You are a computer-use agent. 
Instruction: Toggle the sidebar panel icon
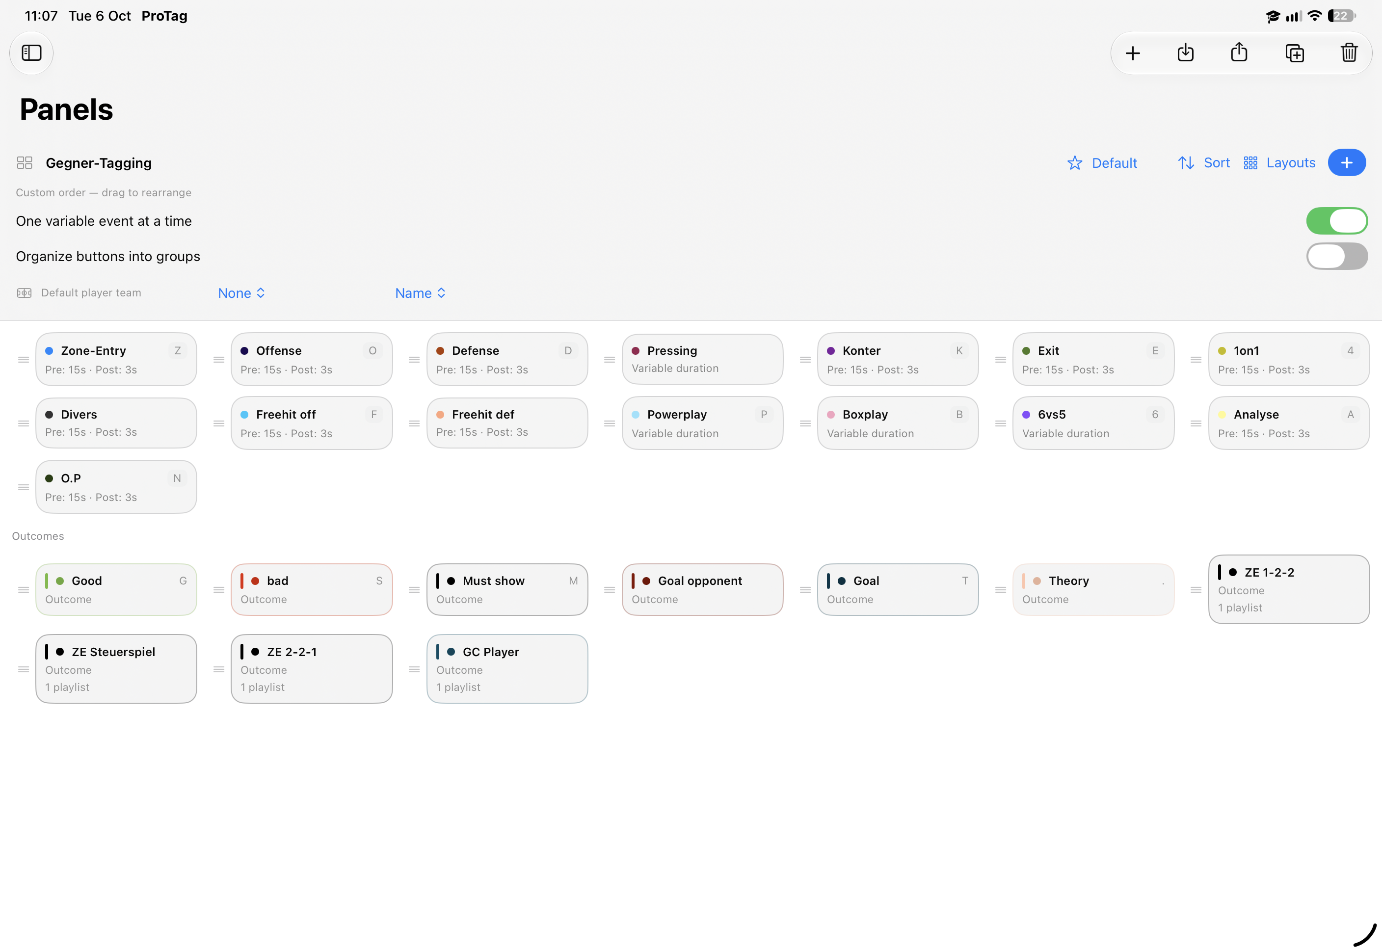[31, 53]
